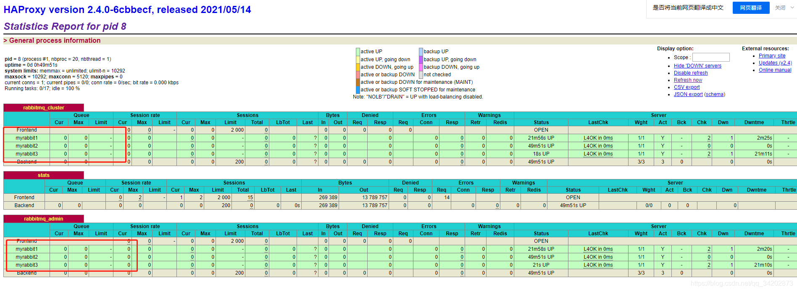Click OPEN status of rabbitmq_cluster Frontend
Image resolution: width=797 pixels, height=291 pixels.
point(541,130)
